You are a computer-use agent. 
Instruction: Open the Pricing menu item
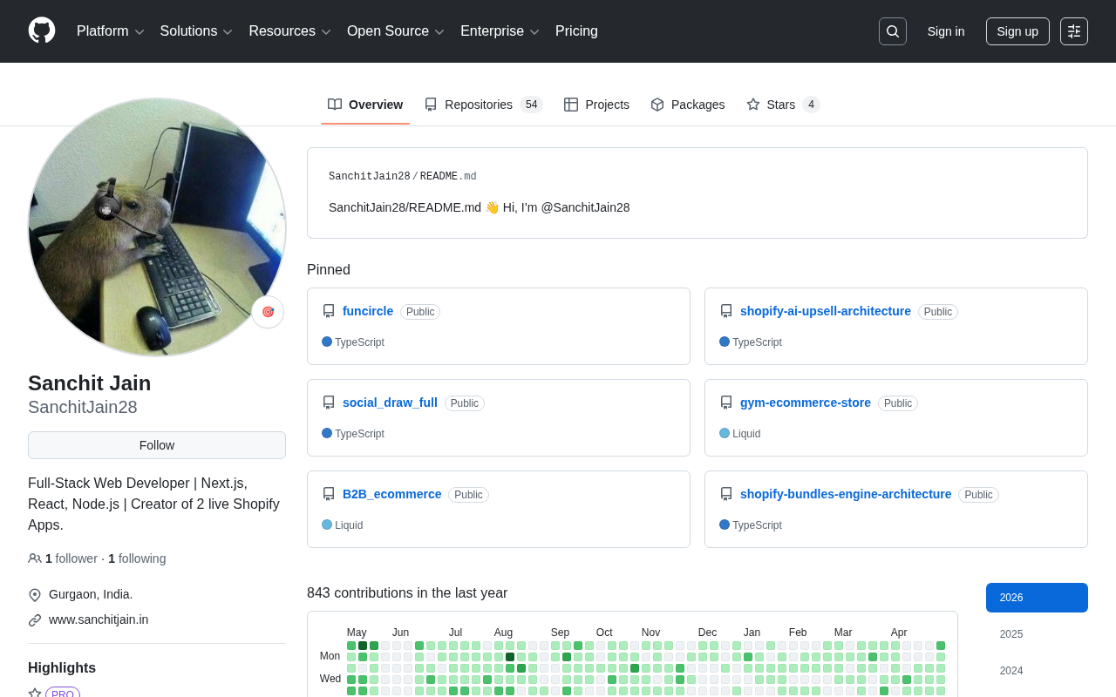[x=576, y=31]
